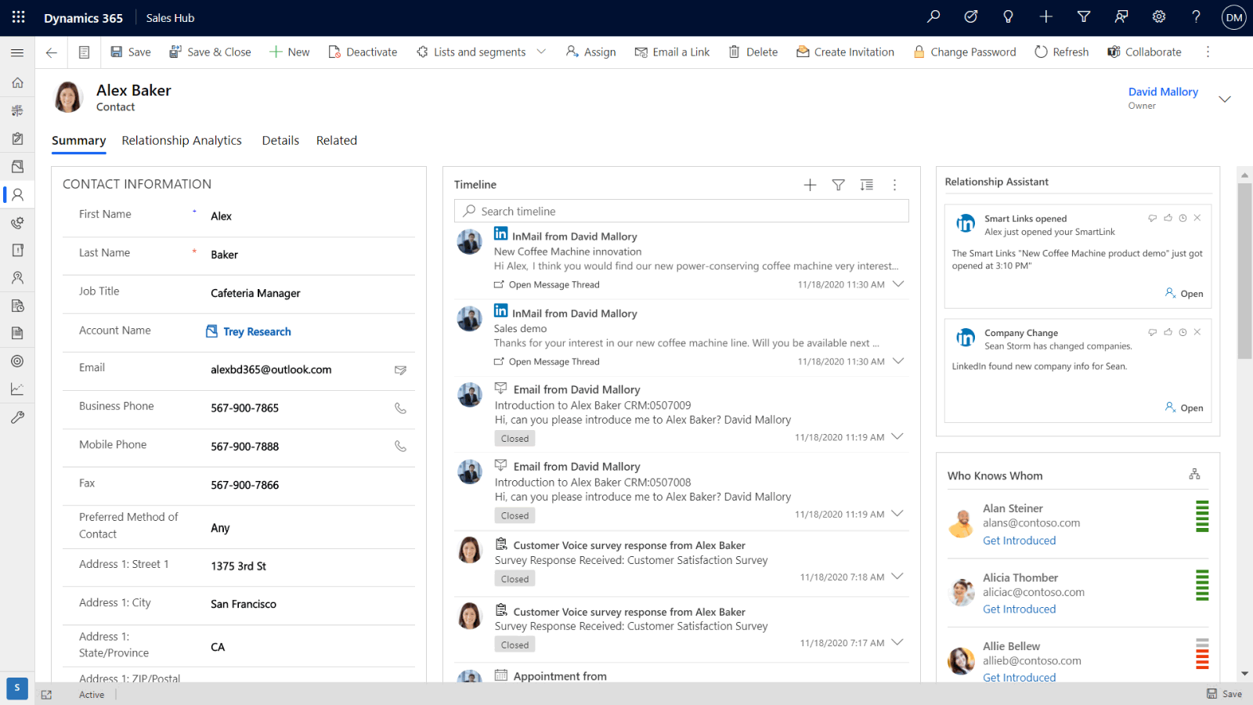
Task: Open the advanced find filter icon
Action: tap(1084, 16)
